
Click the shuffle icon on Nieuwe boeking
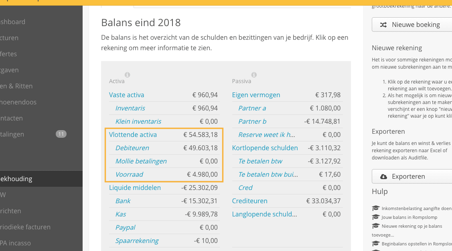[383, 25]
